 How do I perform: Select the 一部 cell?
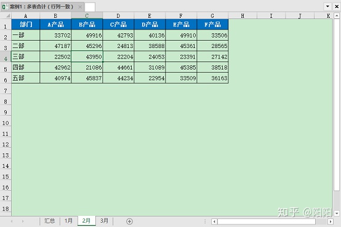[26, 35]
